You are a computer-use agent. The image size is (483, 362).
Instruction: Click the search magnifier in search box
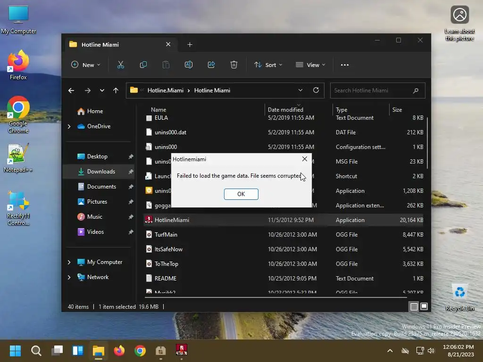pos(416,90)
